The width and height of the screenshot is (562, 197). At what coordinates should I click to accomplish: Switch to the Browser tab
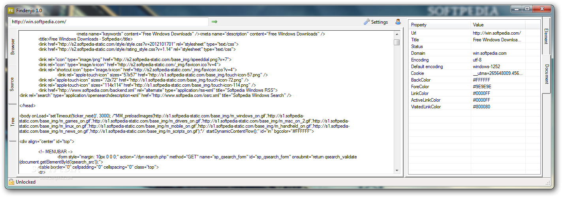[x=13, y=46]
